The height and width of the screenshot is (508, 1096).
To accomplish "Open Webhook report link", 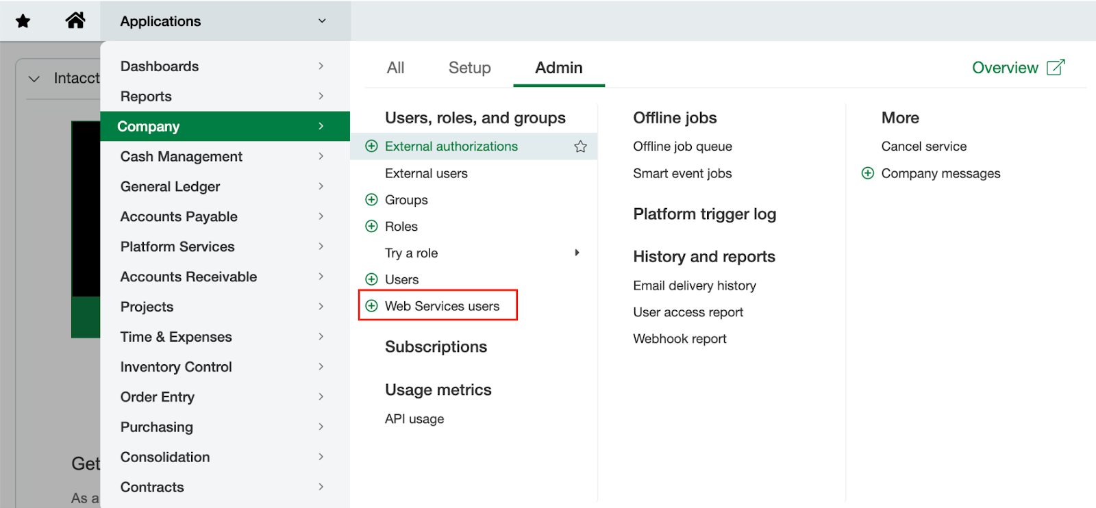I will pyautogui.click(x=680, y=339).
